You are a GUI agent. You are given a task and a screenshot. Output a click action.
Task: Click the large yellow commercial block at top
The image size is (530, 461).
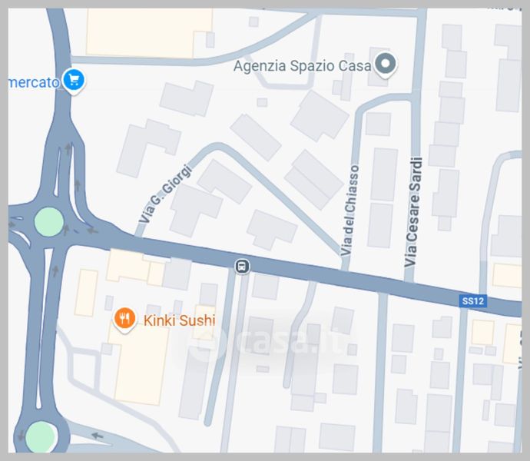tap(149, 32)
